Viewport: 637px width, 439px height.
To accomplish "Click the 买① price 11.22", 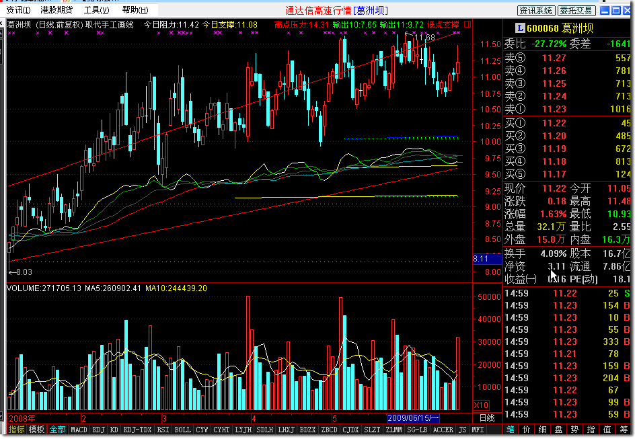I will coord(554,123).
